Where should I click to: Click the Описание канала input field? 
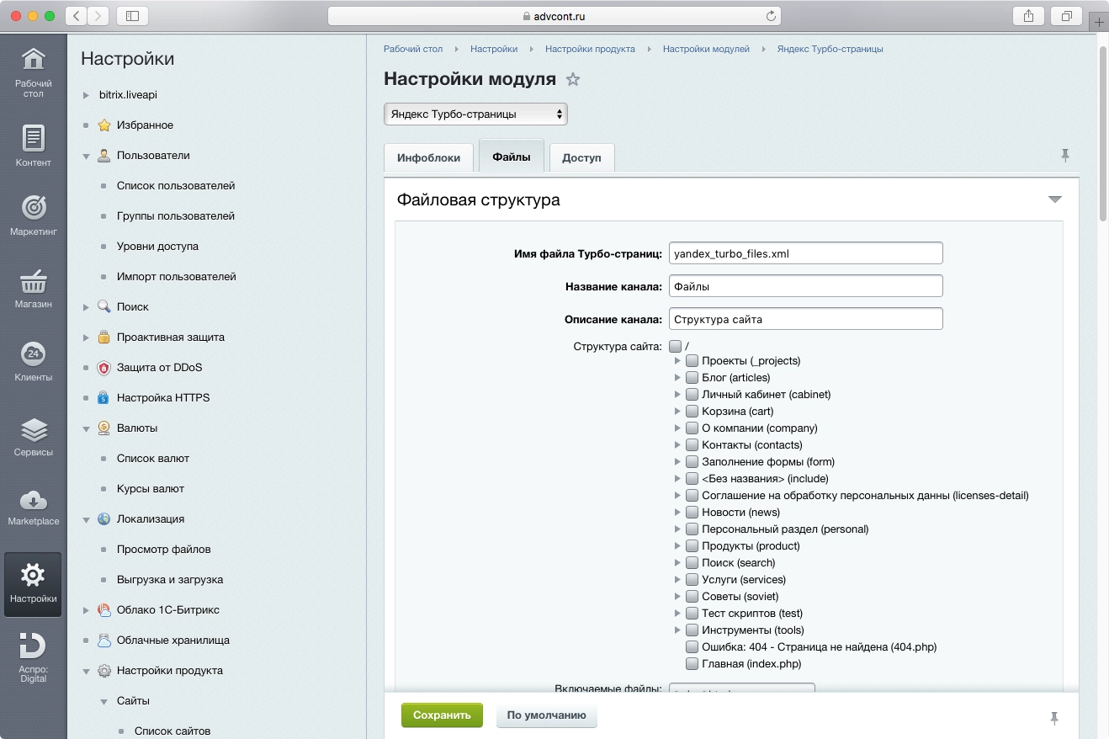pyautogui.click(x=806, y=319)
